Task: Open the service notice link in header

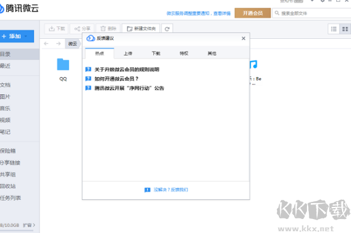Action: coord(198,13)
